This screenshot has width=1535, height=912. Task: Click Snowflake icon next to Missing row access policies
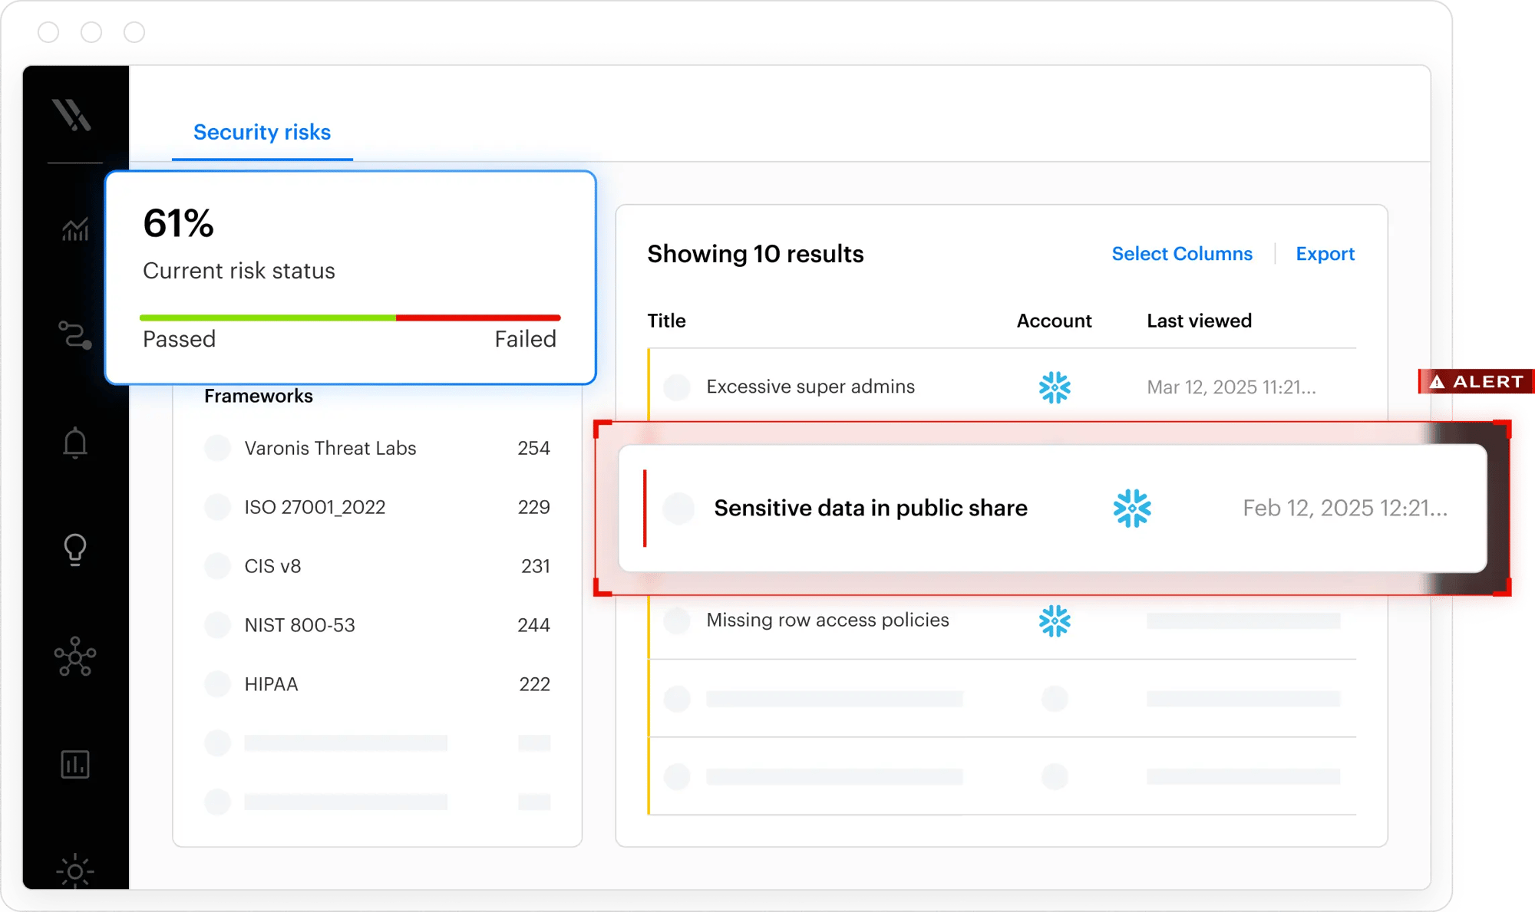1055,620
